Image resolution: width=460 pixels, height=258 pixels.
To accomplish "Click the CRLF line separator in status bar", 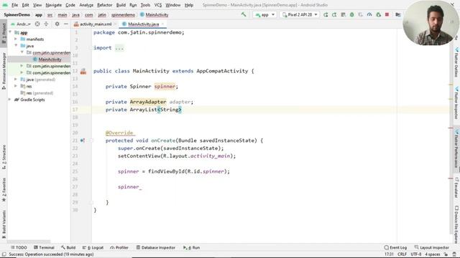I will click(x=402, y=254).
